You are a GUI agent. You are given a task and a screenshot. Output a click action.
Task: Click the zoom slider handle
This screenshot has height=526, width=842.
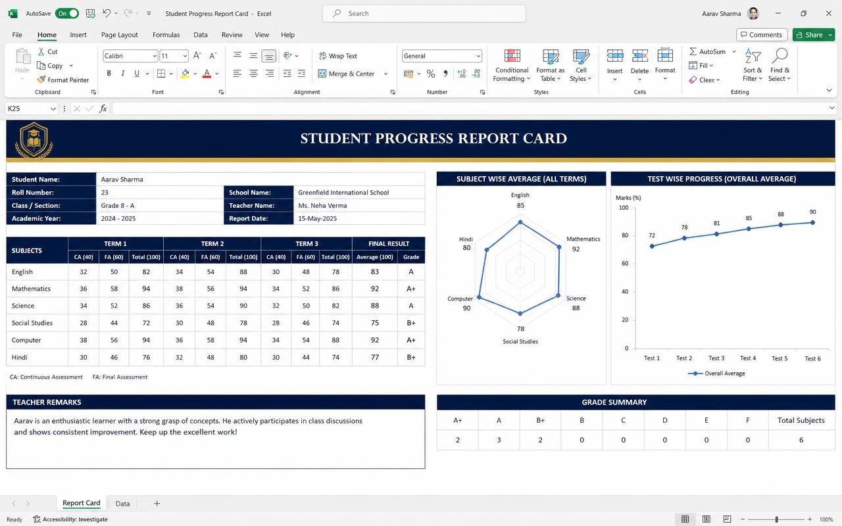click(777, 519)
